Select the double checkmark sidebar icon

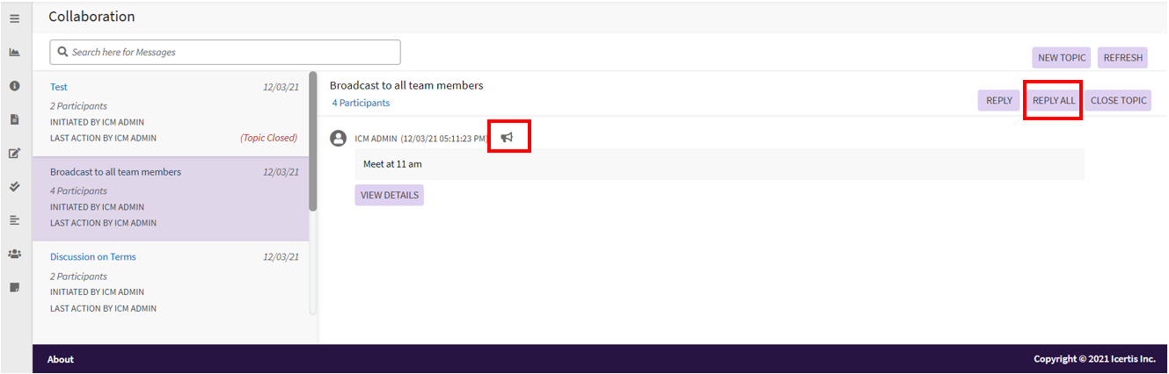pos(14,186)
